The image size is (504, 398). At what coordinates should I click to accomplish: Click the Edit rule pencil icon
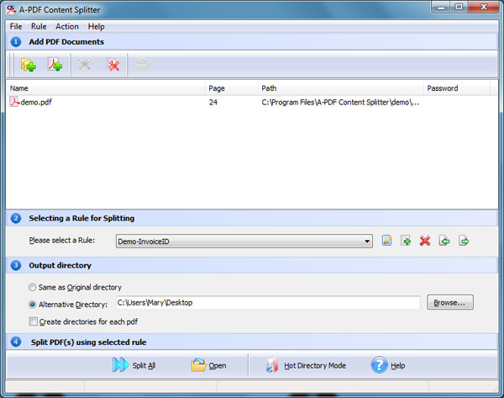tap(386, 241)
